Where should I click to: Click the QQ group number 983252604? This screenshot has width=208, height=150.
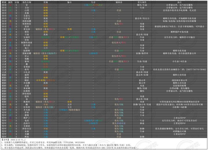80,142
